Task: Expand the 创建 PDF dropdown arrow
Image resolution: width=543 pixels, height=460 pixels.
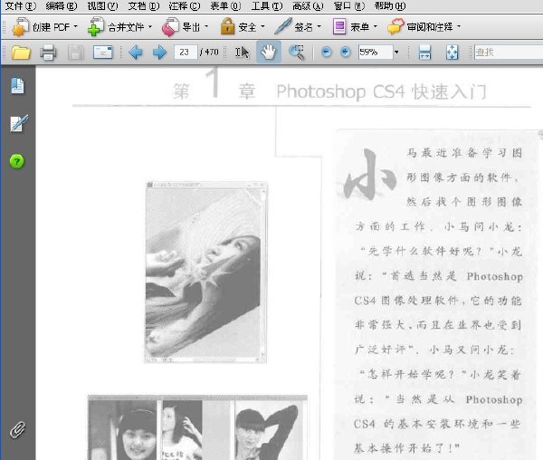Action: (75, 26)
